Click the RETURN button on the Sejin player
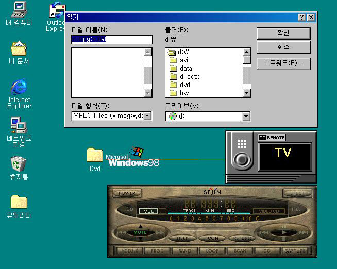Screen dimensions: 337x269 tap(242, 238)
